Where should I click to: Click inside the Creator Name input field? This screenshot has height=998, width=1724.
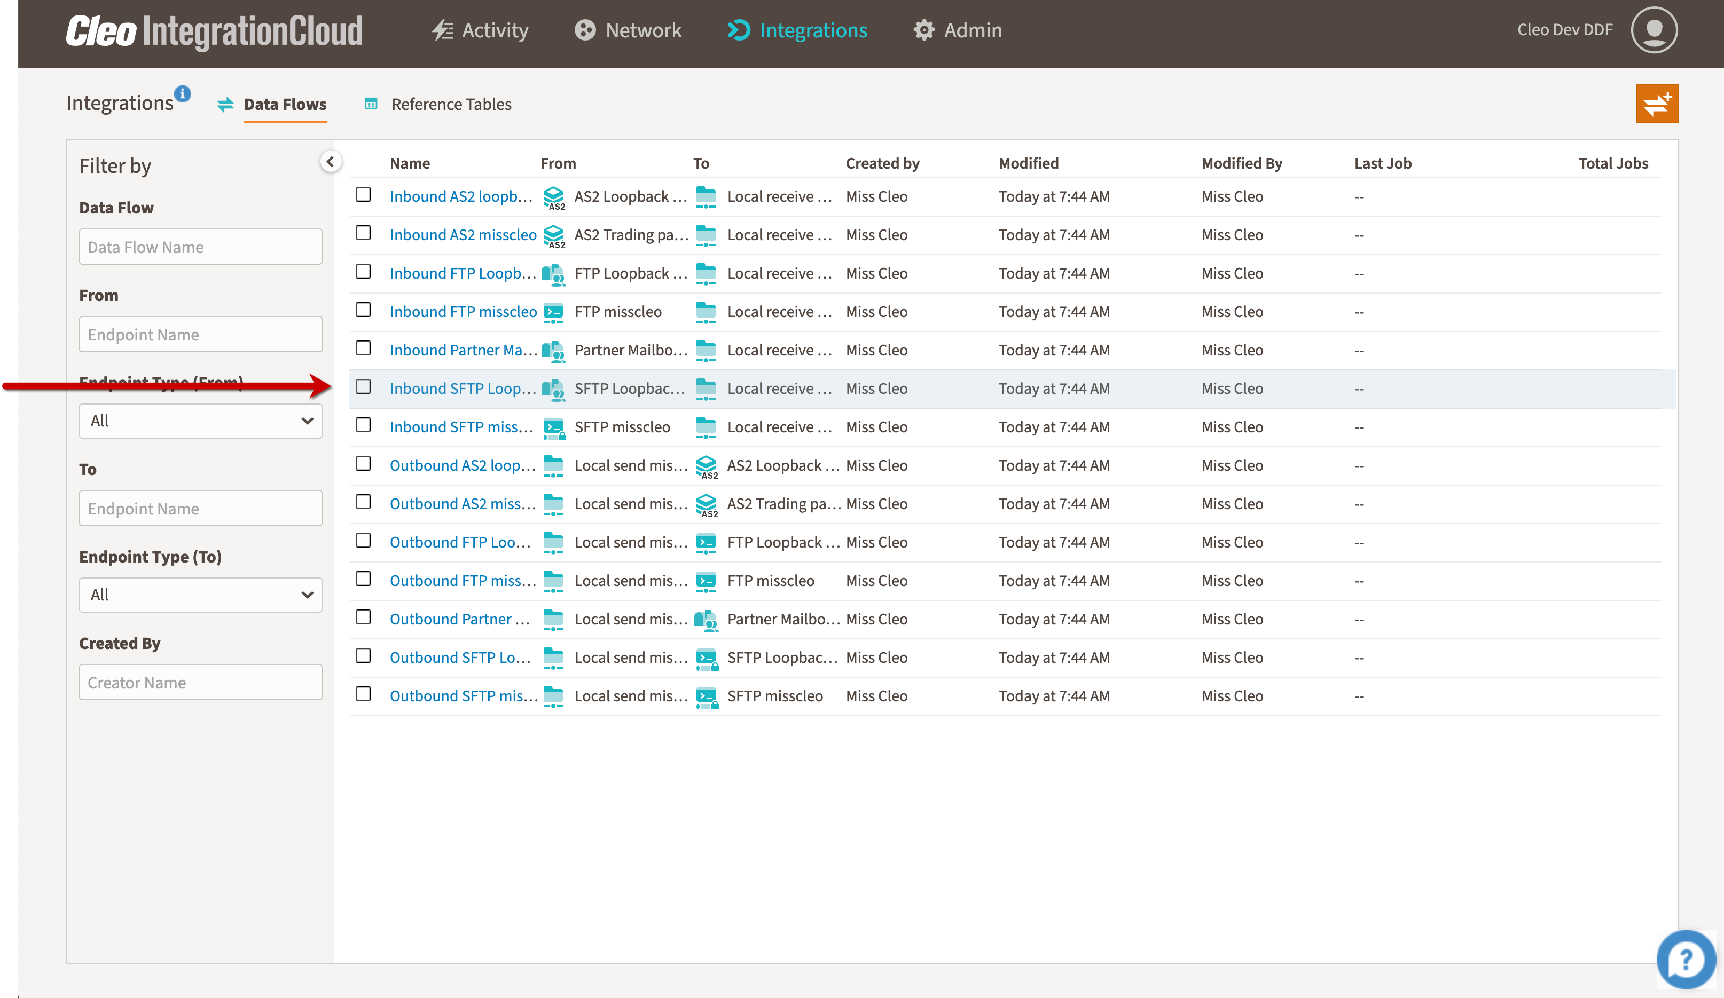coord(200,682)
